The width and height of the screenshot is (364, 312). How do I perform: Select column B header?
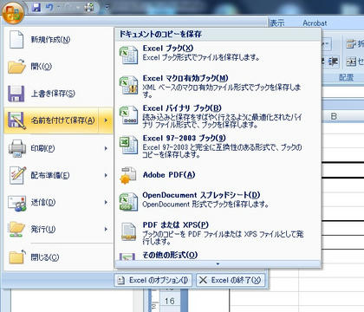(x=334, y=116)
